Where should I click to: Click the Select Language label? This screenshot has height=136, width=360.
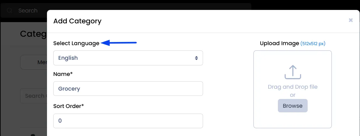[x=76, y=43]
